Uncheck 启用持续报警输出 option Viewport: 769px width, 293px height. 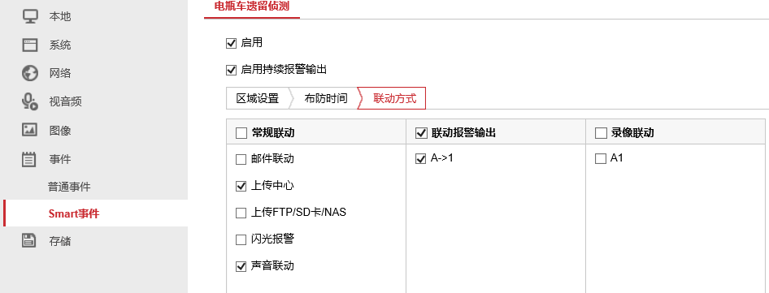click(x=231, y=70)
